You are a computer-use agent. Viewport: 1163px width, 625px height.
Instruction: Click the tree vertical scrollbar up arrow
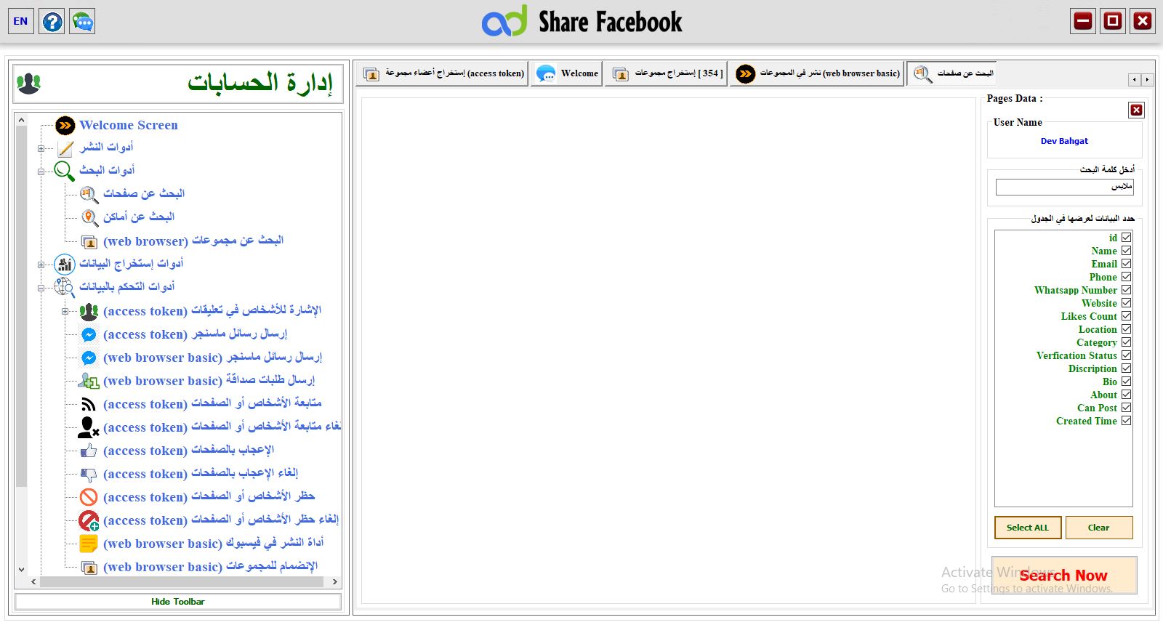click(x=21, y=119)
